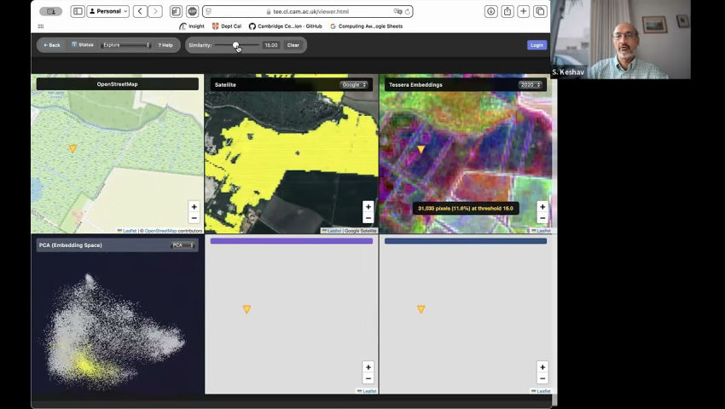Image resolution: width=725 pixels, height=409 pixels.
Task: Click the pixel count threshold tooltip label
Action: coord(466,209)
